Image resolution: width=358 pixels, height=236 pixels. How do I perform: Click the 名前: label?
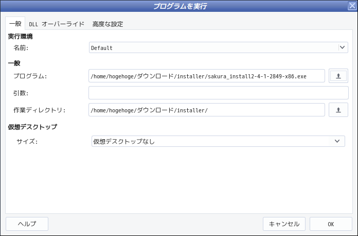pos(21,48)
